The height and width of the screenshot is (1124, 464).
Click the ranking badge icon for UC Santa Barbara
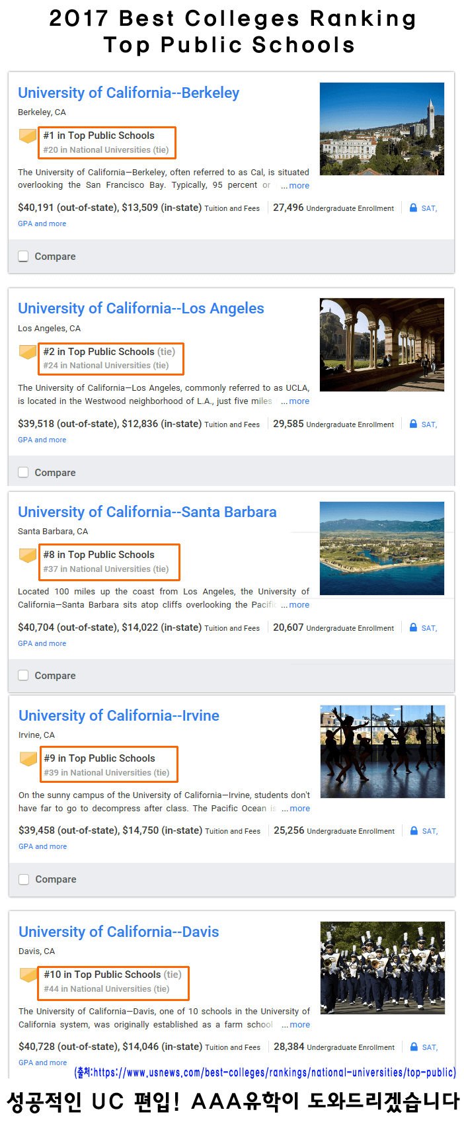(28, 555)
